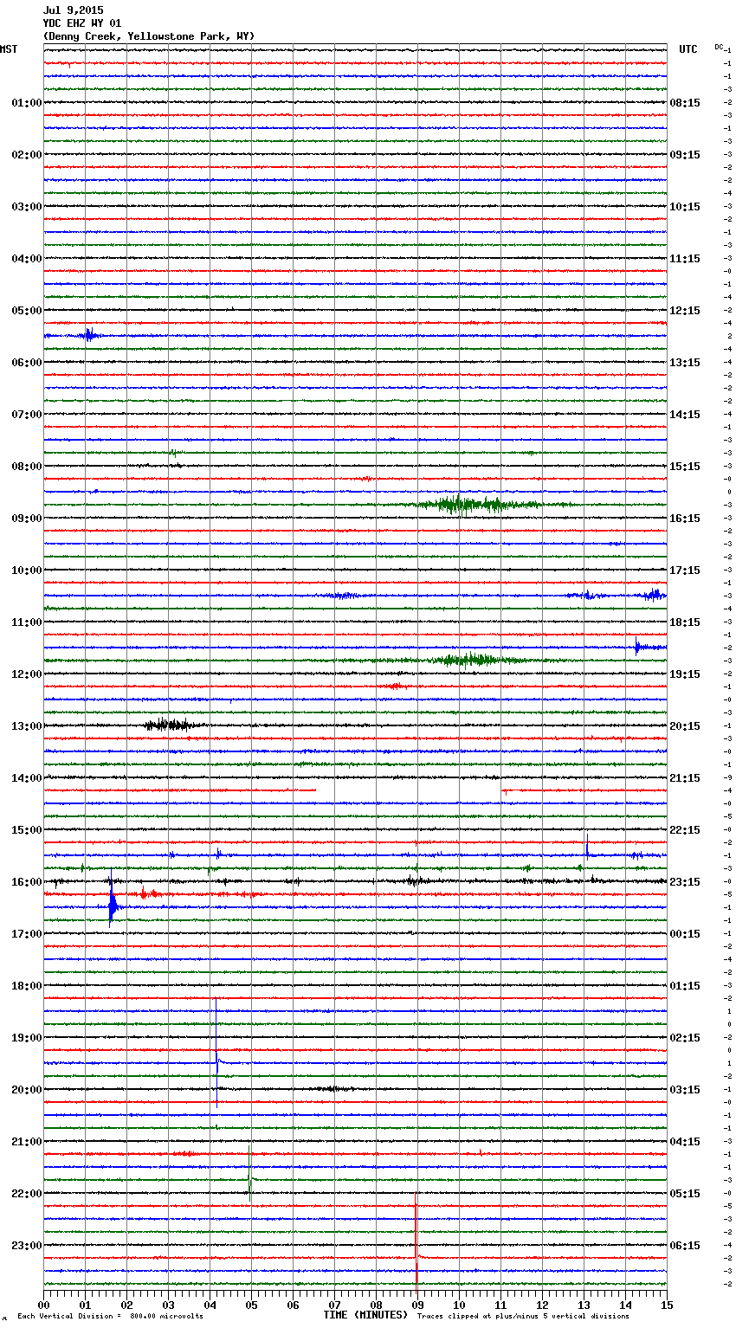The image size is (736, 1328).
Task: Select the 09:00 MST row label
Action: click(x=27, y=519)
